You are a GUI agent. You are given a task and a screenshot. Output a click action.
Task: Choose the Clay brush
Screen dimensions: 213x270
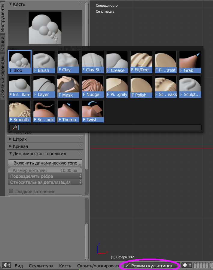point(68,62)
